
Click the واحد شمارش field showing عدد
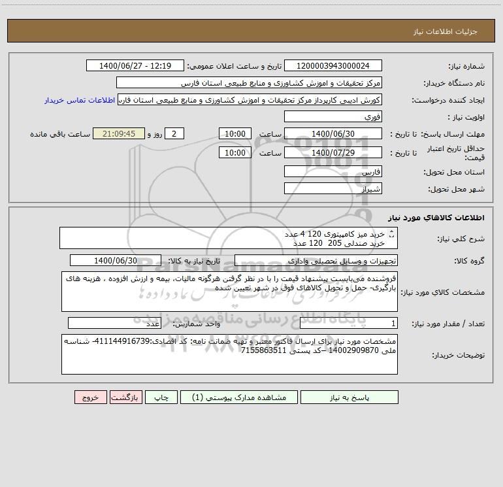(114, 324)
